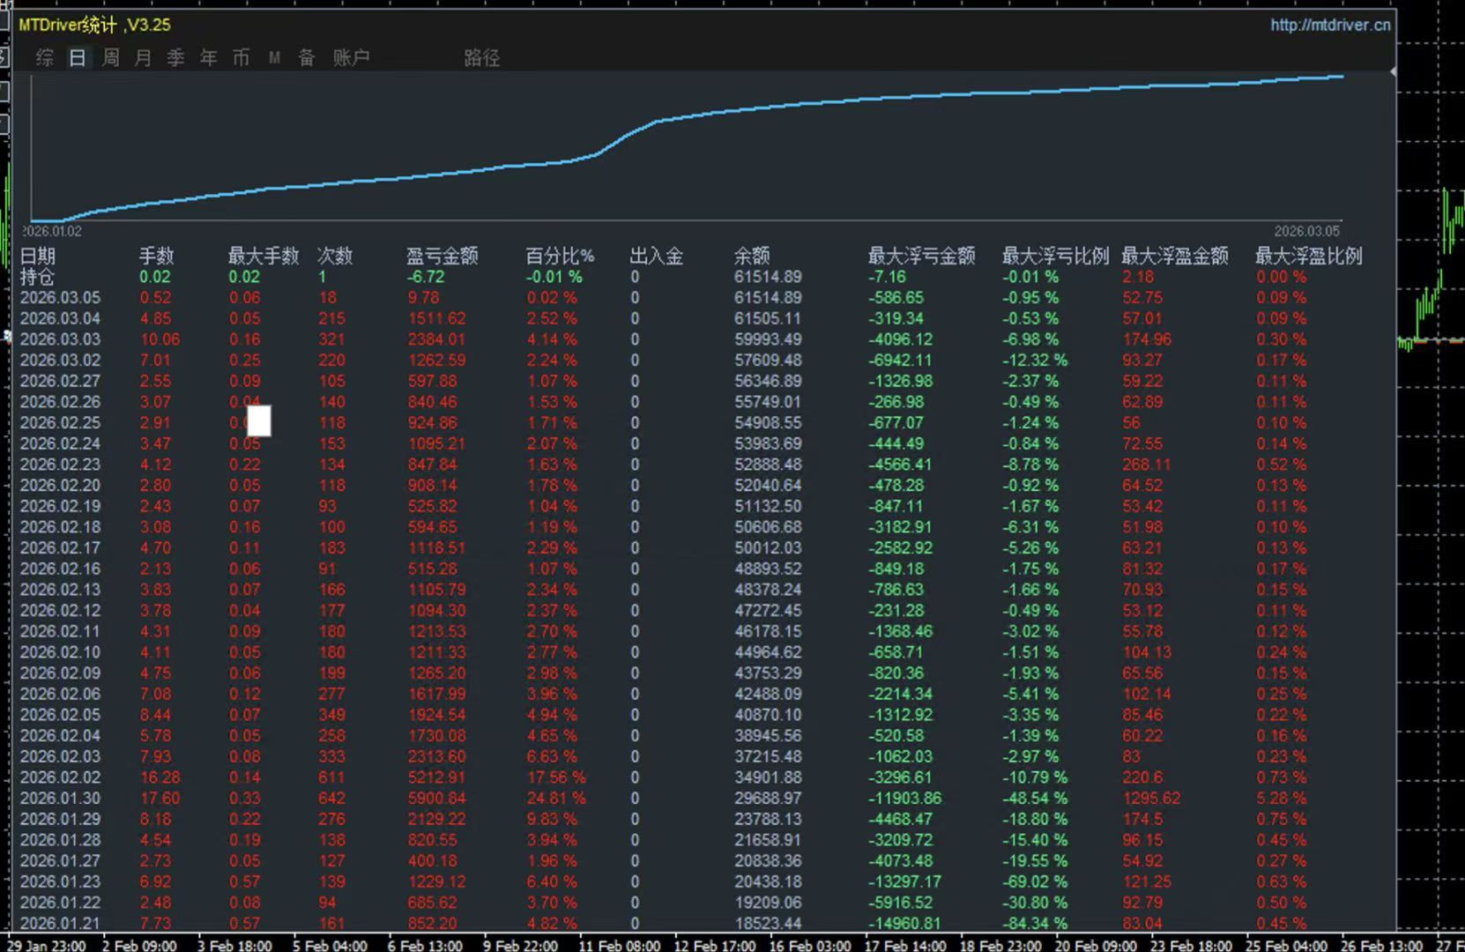Click the 路径 path button

[x=482, y=58]
